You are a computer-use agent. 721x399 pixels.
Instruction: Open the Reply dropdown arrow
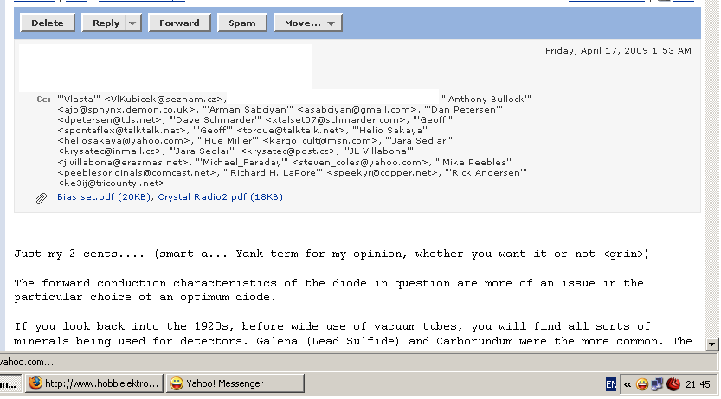(x=132, y=23)
